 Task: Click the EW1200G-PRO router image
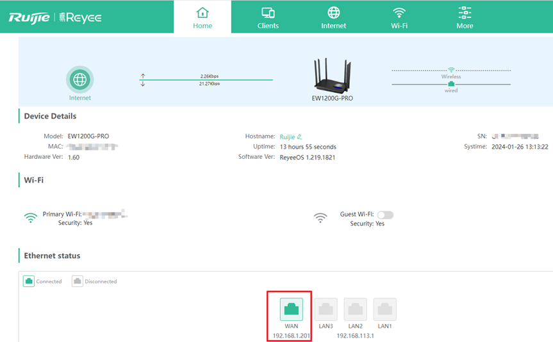[332, 76]
